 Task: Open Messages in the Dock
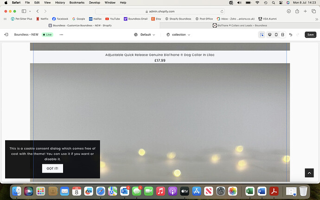point(137,192)
